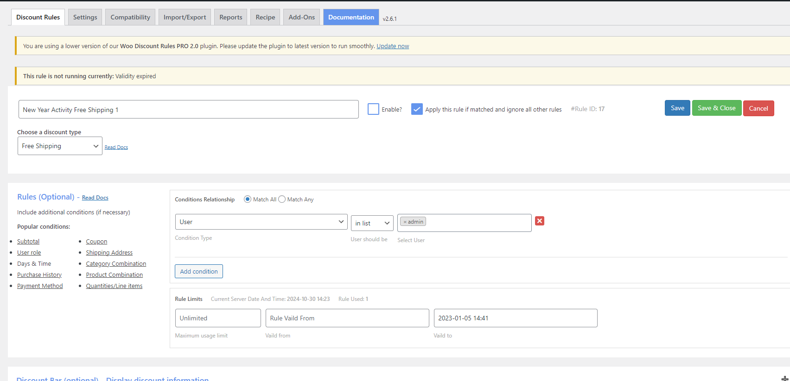
Task: Delete the User condition with red X
Action: [540, 221]
